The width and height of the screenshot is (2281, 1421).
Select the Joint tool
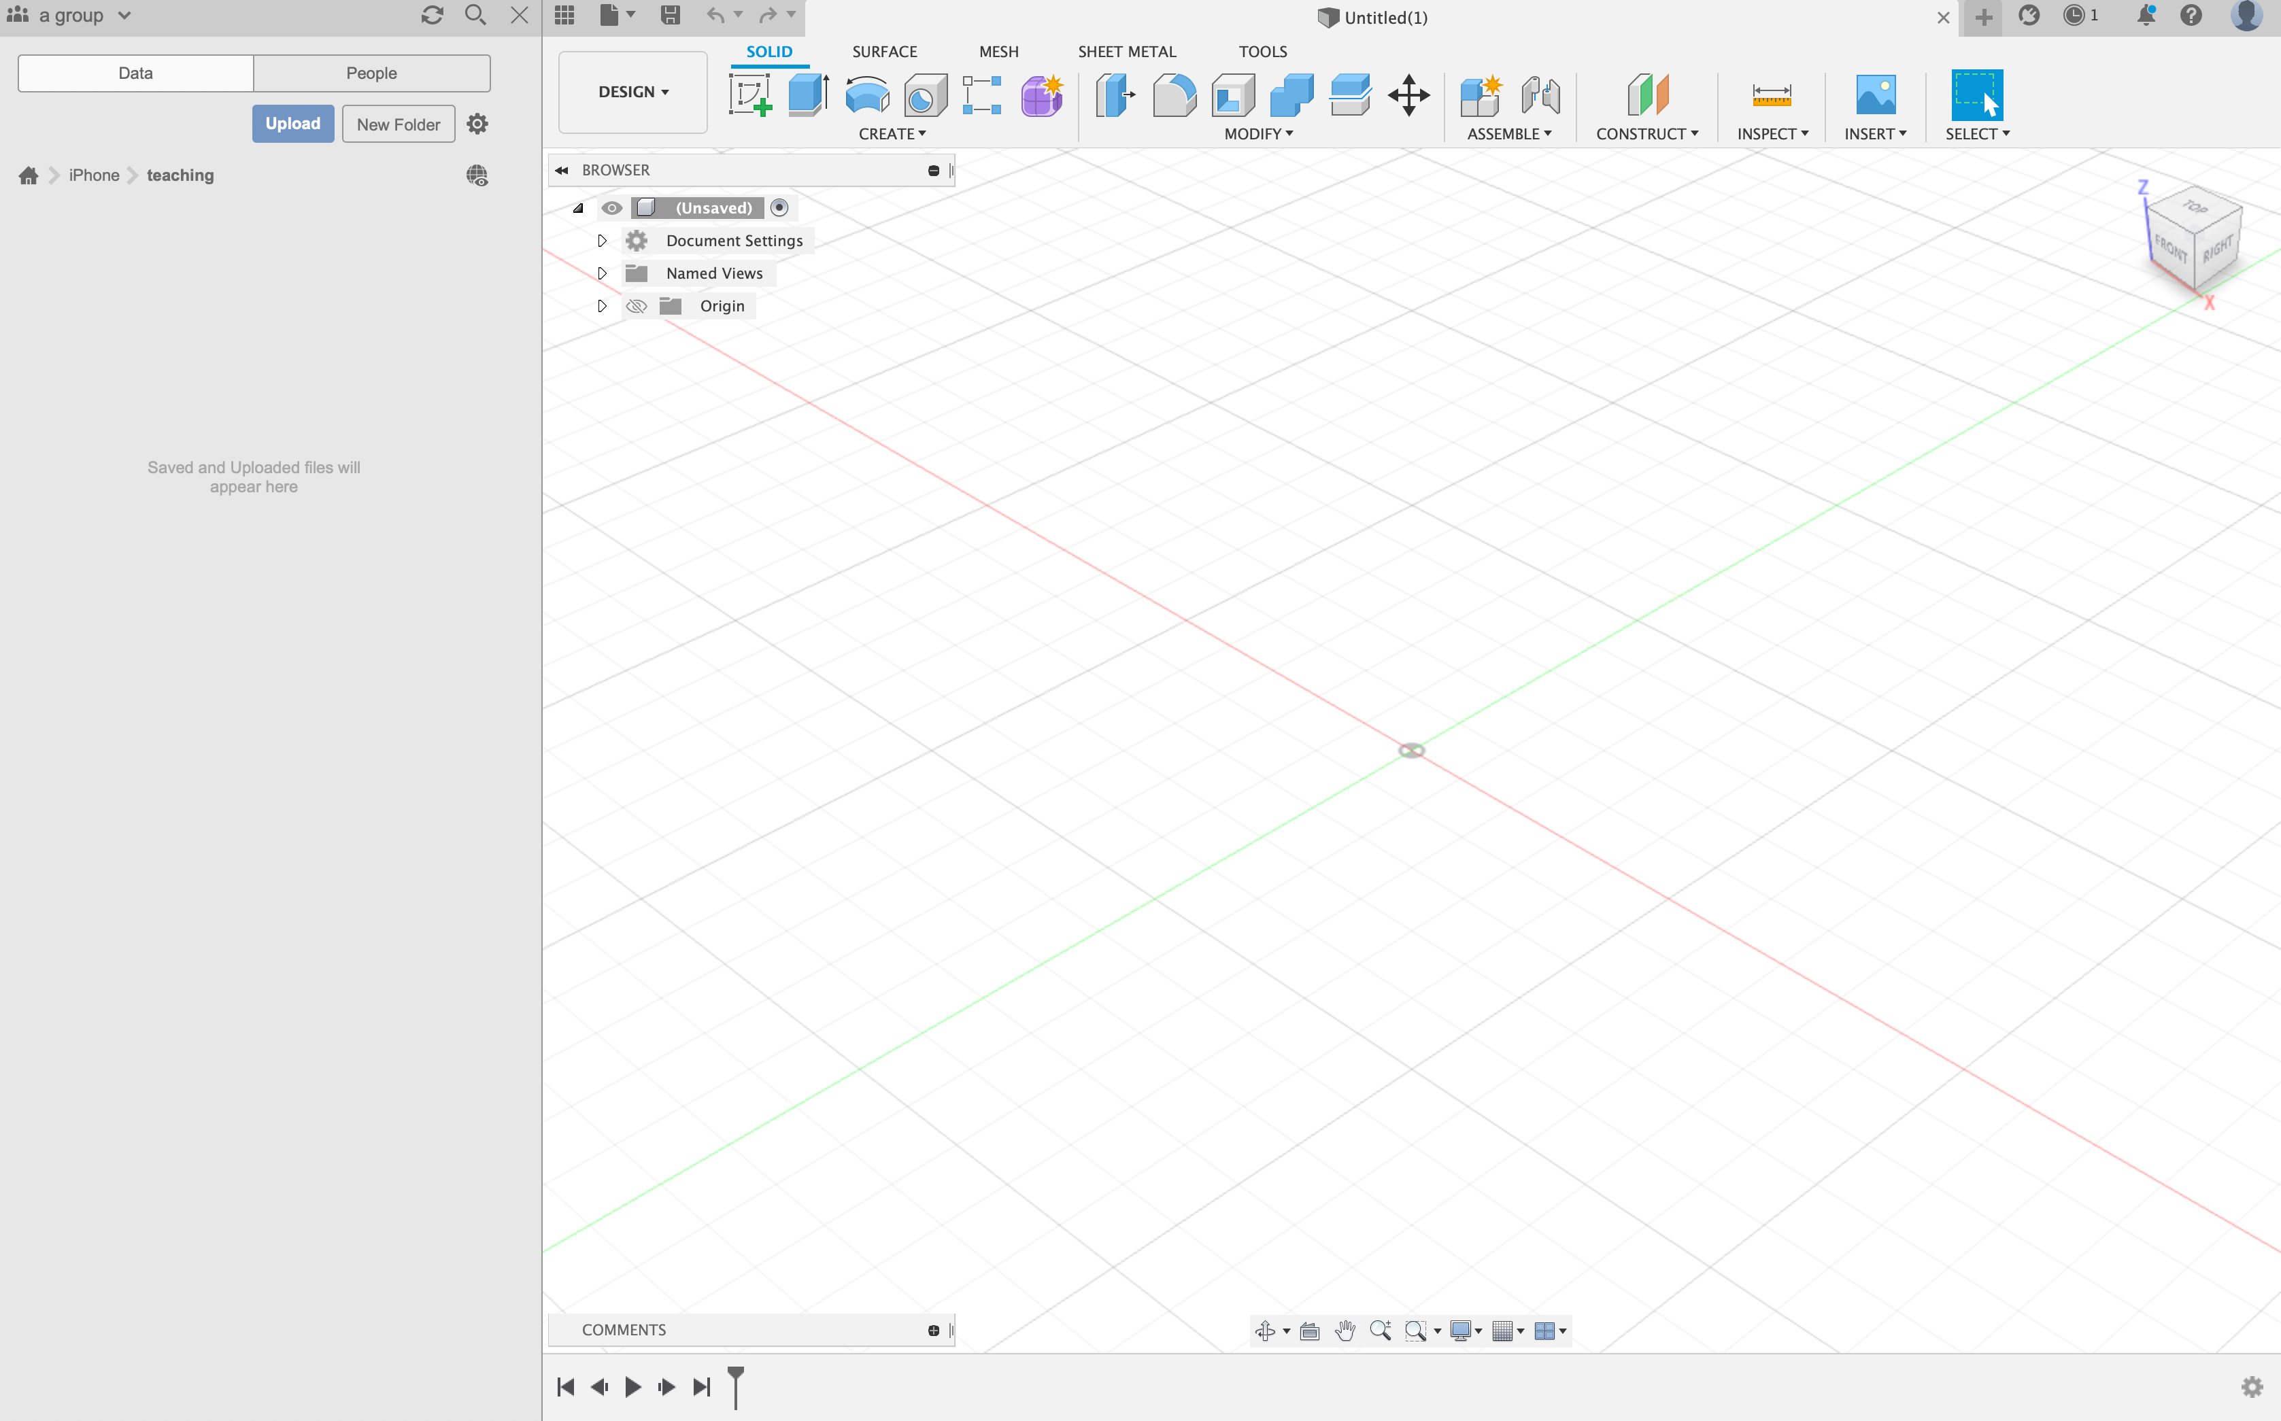click(1540, 95)
